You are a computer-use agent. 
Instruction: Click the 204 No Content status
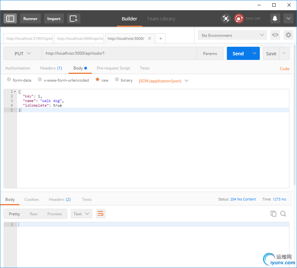tap(243, 199)
